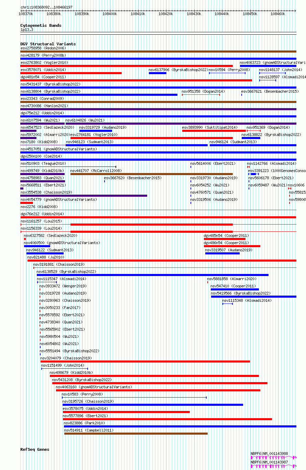This screenshot has height=470, width=306.
Task: Open the NBPF6|NM_001143987 gene transcript
Action: pos(269,462)
